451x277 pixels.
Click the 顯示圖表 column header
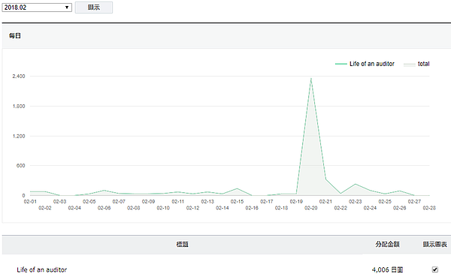pyautogui.click(x=434, y=244)
